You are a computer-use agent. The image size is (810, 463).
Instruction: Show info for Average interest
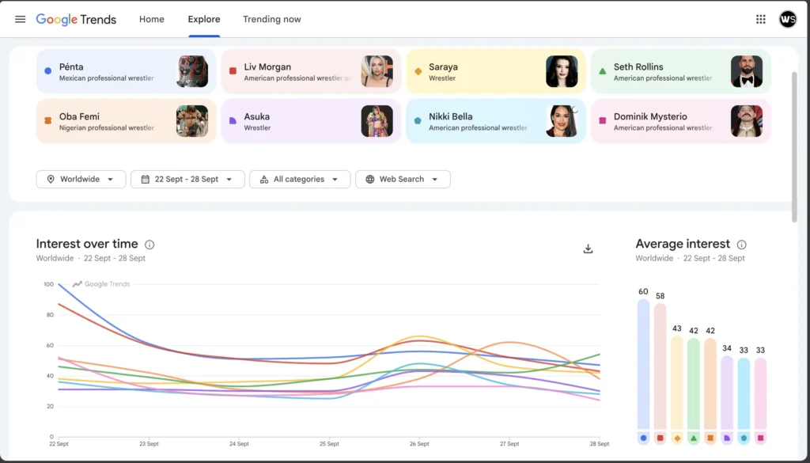741,245
